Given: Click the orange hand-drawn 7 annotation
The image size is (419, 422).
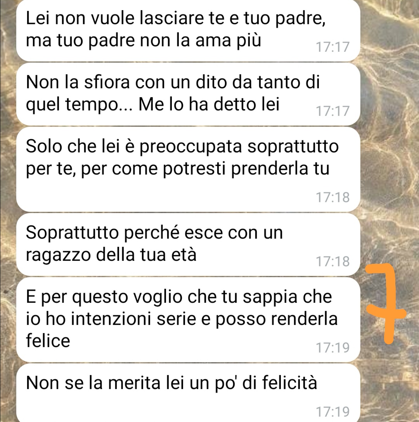Looking at the screenshot, I should [386, 303].
